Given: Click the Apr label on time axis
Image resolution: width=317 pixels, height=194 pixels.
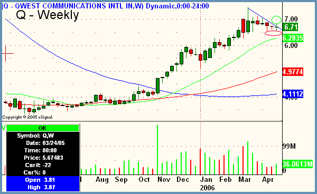Looking at the screenshot, I should pos(268,179).
